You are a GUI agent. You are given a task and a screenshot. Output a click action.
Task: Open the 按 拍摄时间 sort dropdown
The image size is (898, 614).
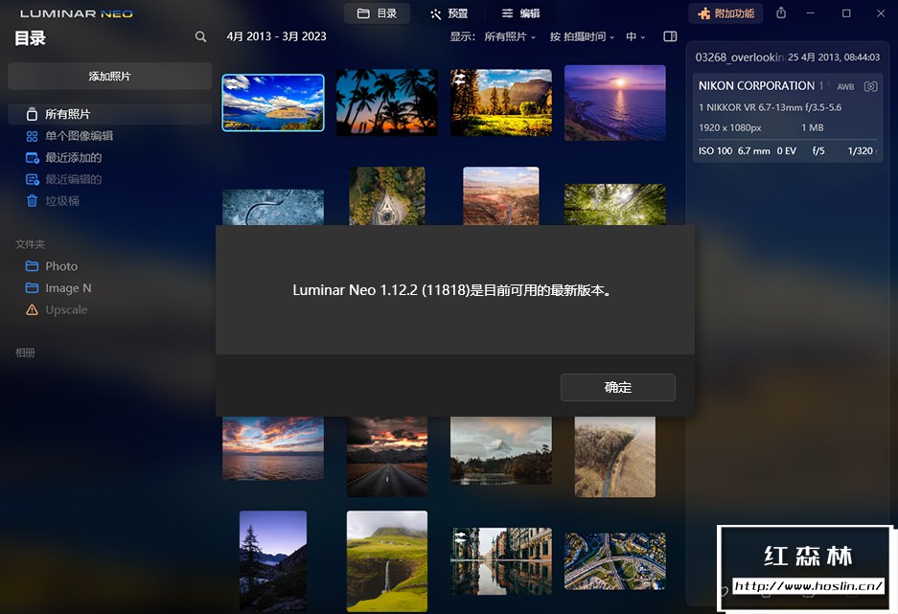pyautogui.click(x=582, y=36)
